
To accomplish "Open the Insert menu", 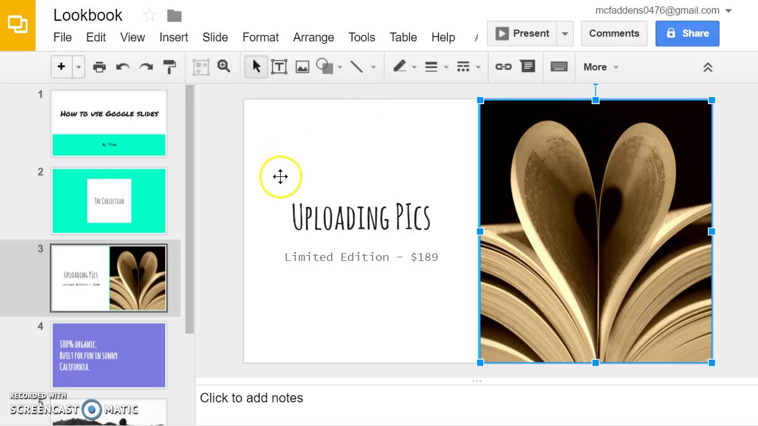I will coord(174,37).
